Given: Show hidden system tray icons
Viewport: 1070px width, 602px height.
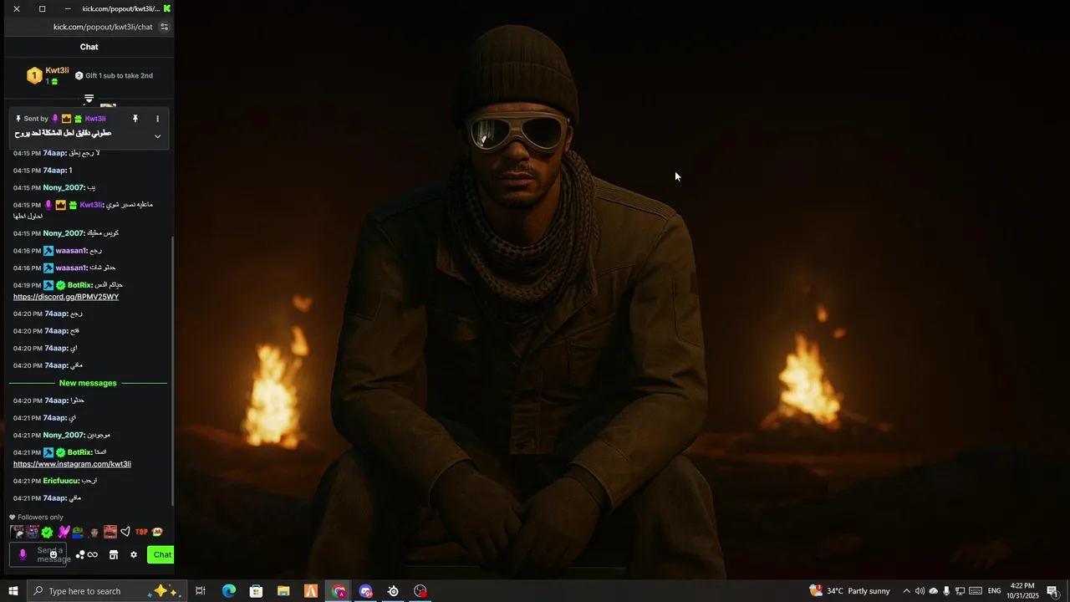Looking at the screenshot, I should (906, 591).
